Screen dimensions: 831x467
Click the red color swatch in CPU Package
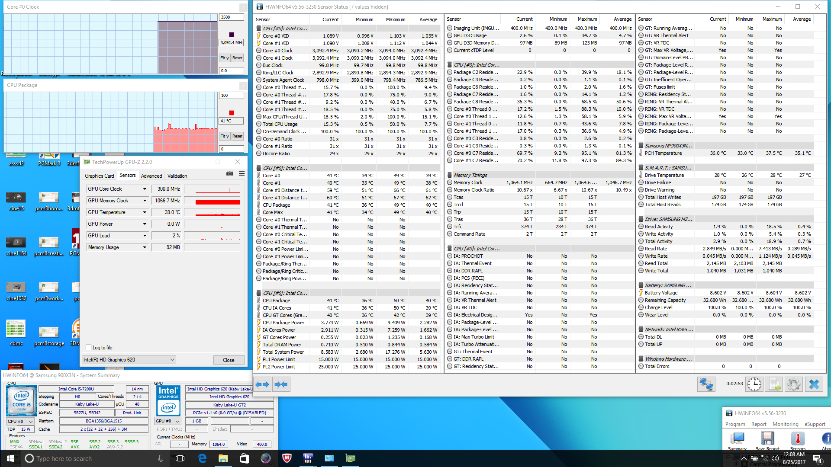click(x=232, y=112)
